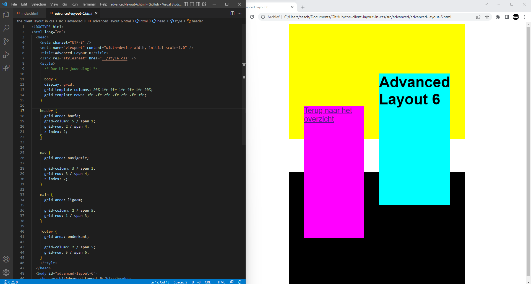Change file encoding UTF-8

click(196, 282)
